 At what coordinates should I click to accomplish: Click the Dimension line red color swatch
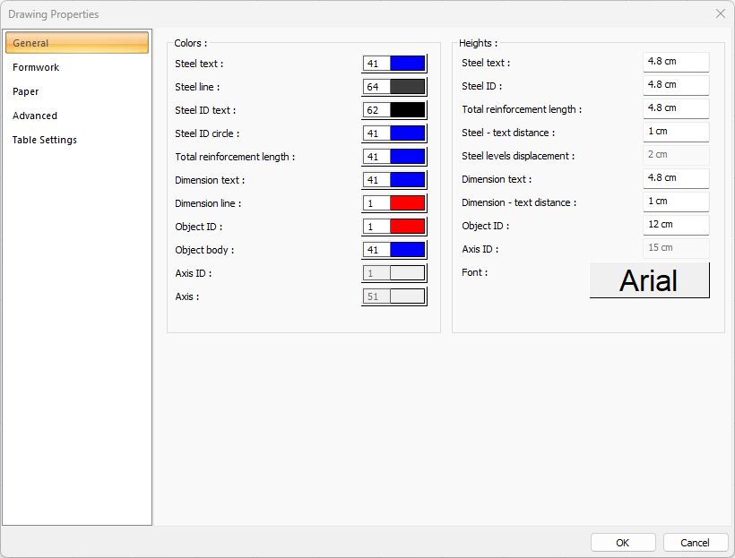coord(407,203)
